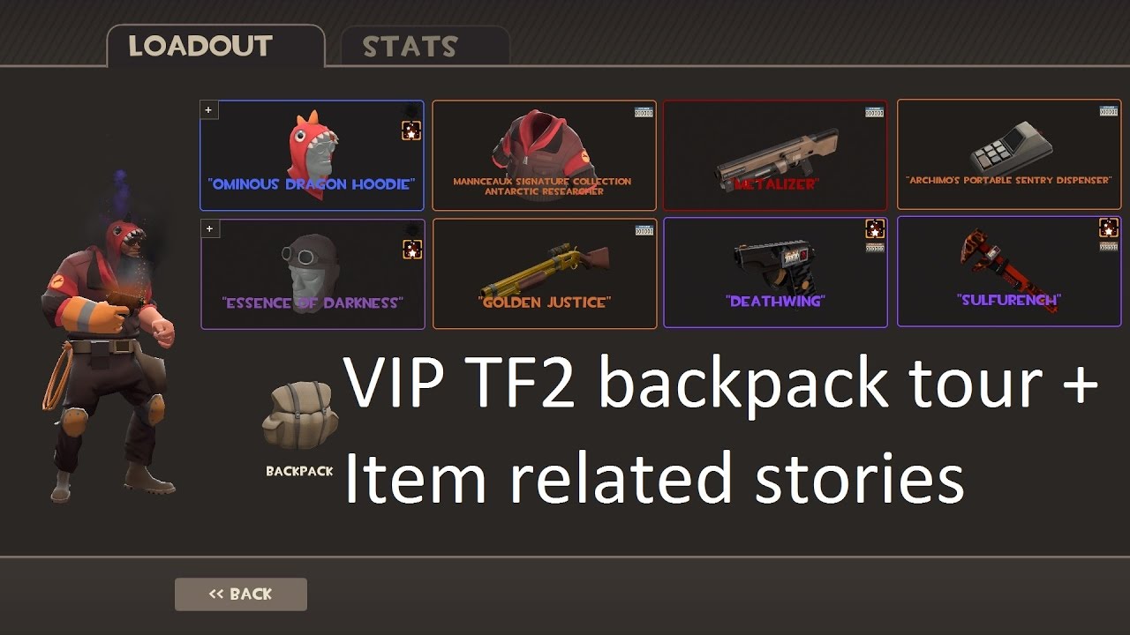The width and height of the screenshot is (1130, 635).
Task: Switch to the Stats tab
Action: click(x=410, y=47)
